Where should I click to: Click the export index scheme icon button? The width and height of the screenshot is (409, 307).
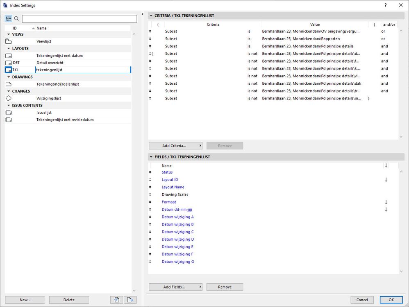point(130,300)
